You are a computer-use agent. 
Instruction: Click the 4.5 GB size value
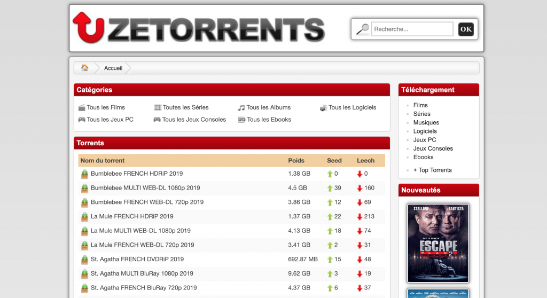click(x=298, y=188)
